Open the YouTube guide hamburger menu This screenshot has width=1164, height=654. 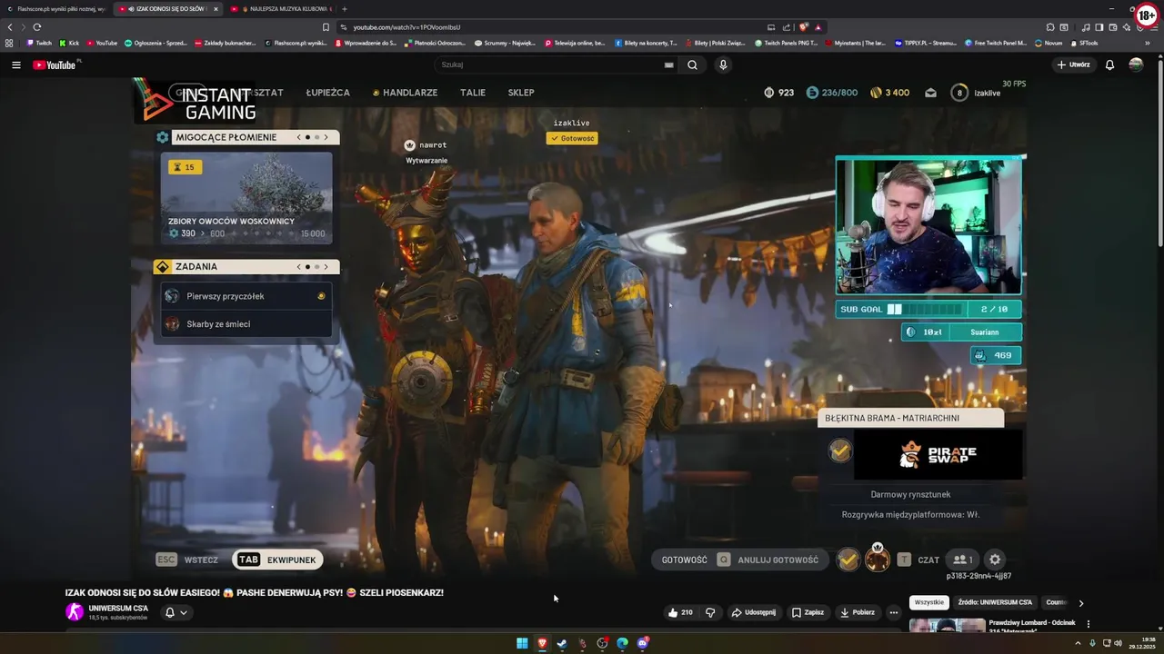[15, 65]
